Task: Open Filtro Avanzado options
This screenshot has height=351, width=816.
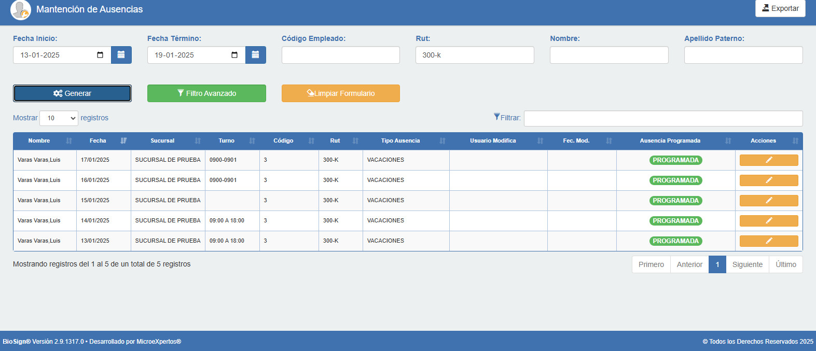Action: click(206, 93)
